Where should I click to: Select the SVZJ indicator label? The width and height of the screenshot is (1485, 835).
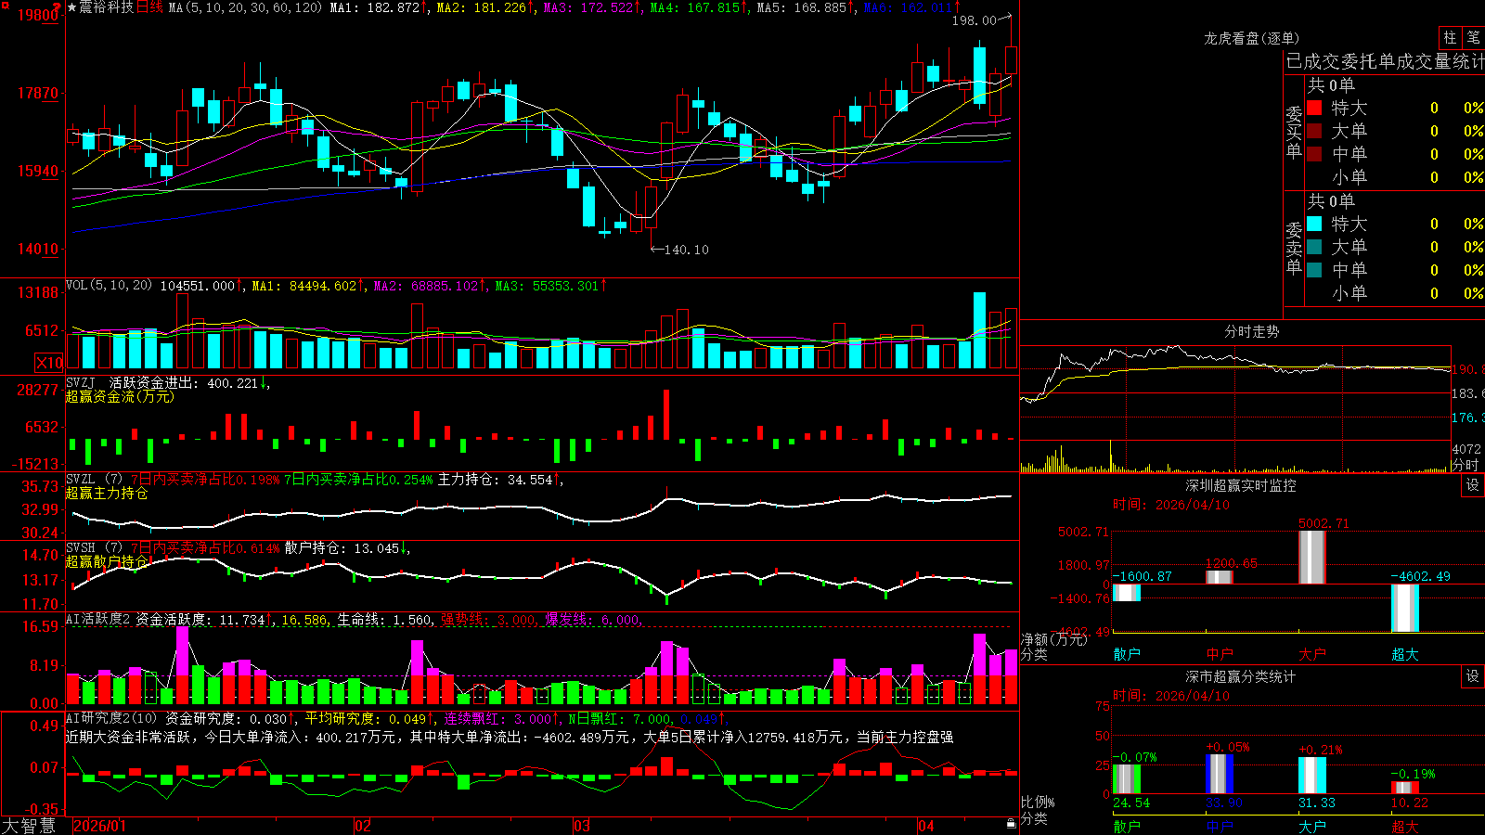81,382
